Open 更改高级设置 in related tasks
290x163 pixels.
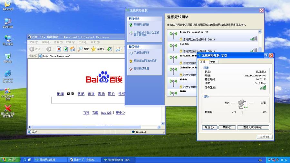(x=141, y=69)
